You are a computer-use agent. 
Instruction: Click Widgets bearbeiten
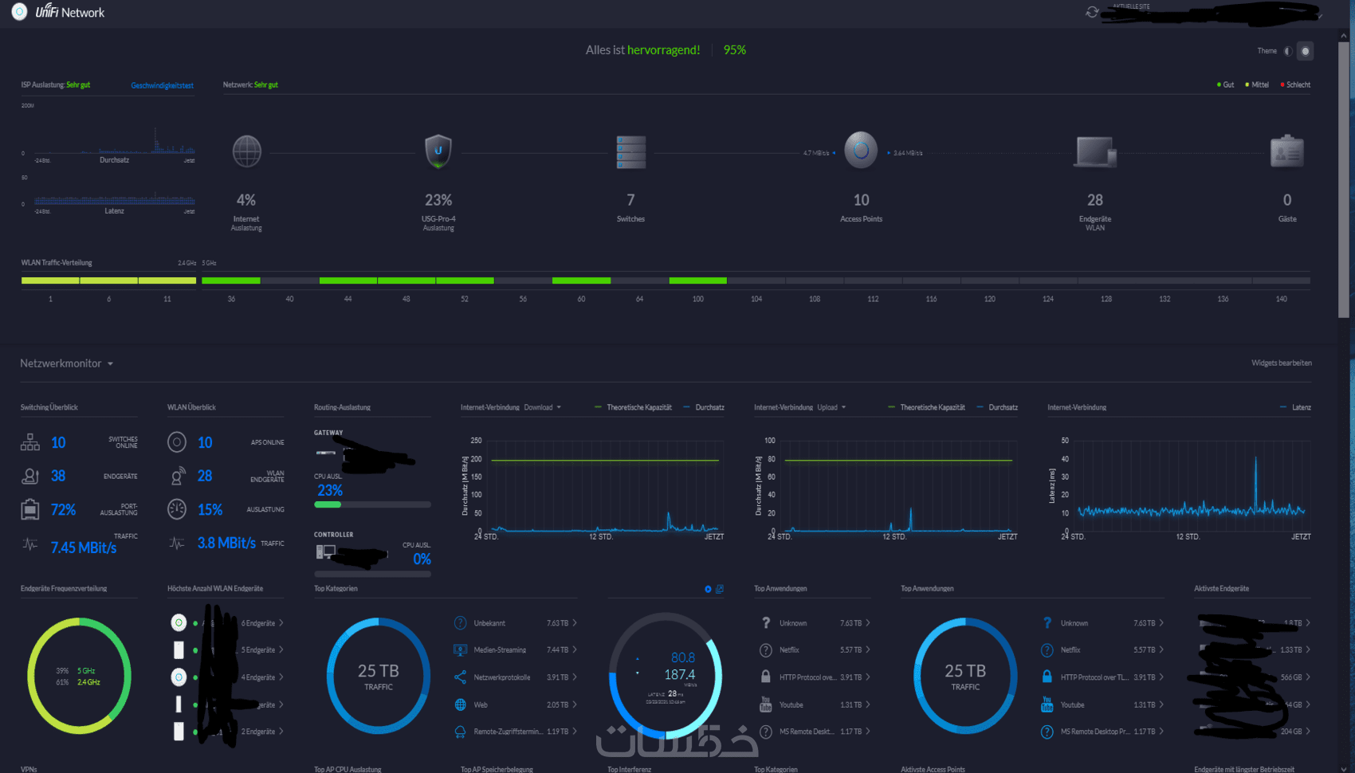[x=1282, y=363]
